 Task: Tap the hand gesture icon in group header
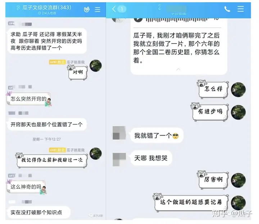(87, 9)
